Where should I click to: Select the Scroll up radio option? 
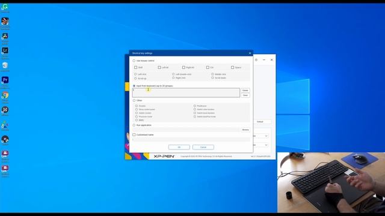pos(135,78)
